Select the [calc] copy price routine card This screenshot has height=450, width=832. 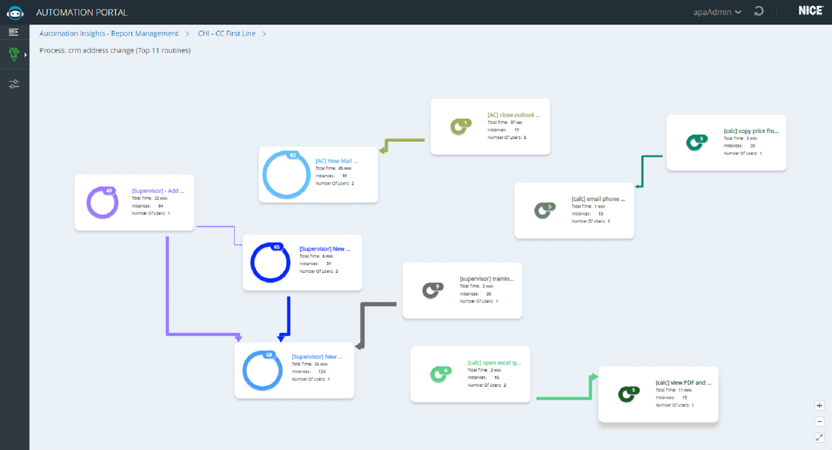(x=726, y=142)
